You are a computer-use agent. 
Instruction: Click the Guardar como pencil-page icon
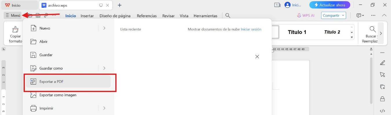pyautogui.click(x=34, y=68)
